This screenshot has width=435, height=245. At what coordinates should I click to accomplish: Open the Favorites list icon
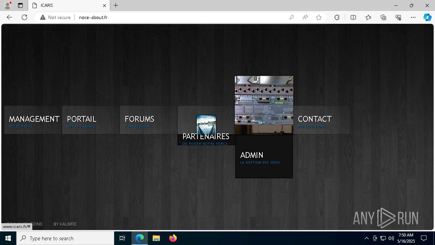pyautogui.click(x=368, y=17)
